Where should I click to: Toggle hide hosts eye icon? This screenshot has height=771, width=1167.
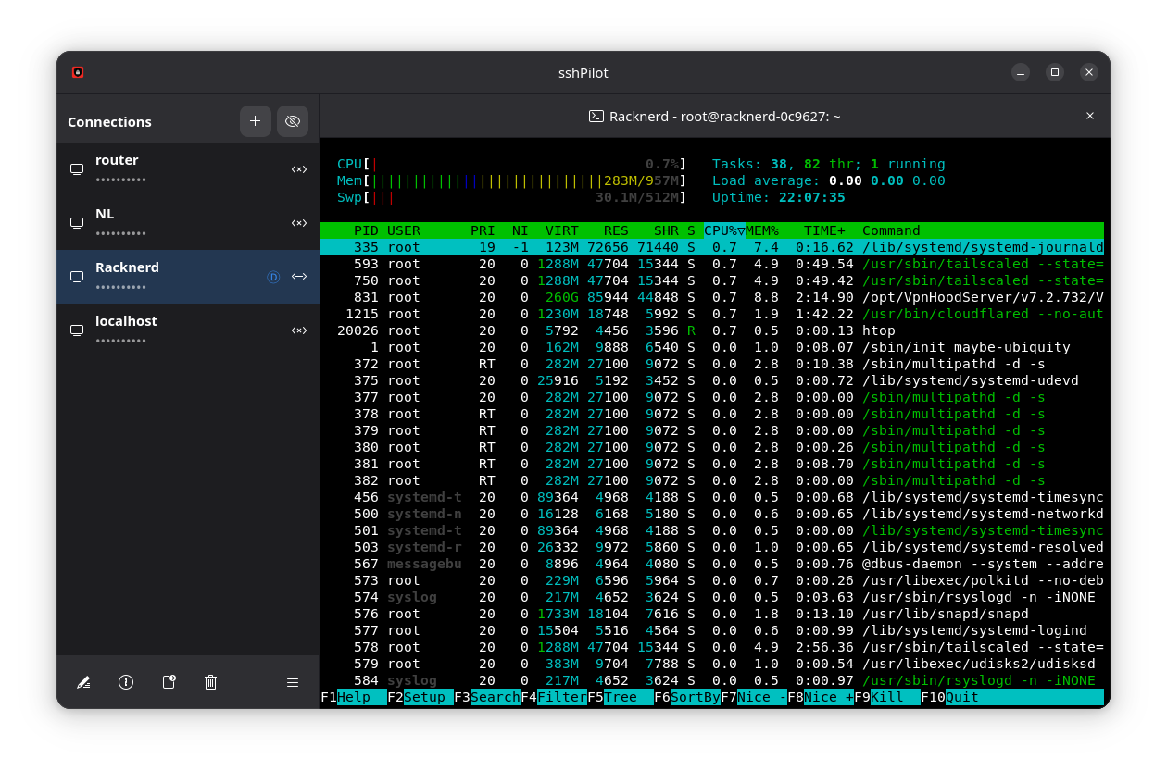tap(293, 121)
